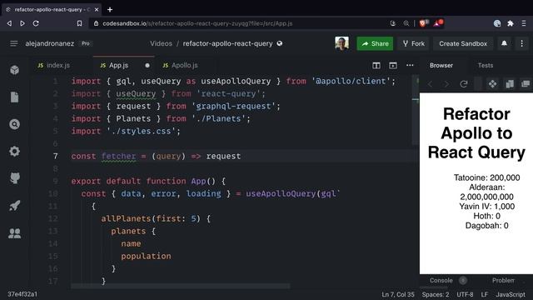Go forward in preview browser

click(x=446, y=83)
